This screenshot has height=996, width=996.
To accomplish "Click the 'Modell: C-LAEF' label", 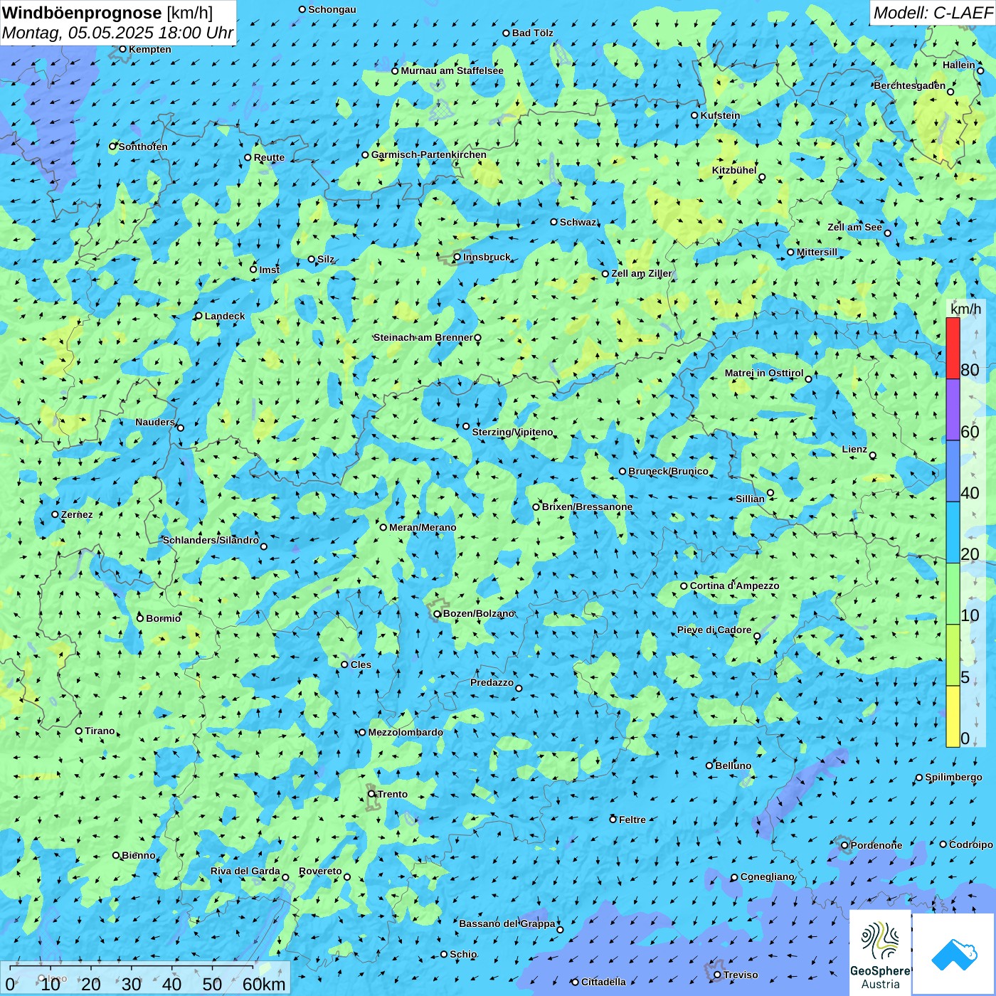I will pos(933,13).
